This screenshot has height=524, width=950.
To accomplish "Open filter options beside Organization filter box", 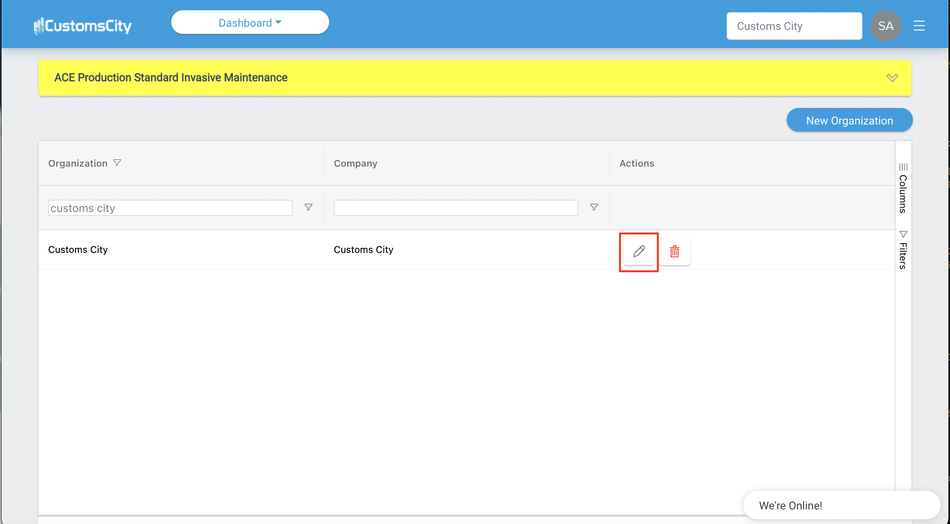I will (309, 207).
